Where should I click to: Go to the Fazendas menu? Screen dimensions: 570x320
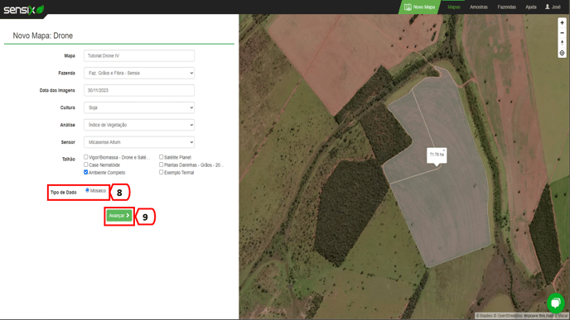coord(507,7)
